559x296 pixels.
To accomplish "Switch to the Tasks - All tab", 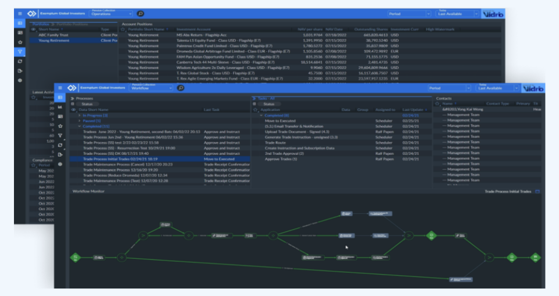I will [266, 98].
